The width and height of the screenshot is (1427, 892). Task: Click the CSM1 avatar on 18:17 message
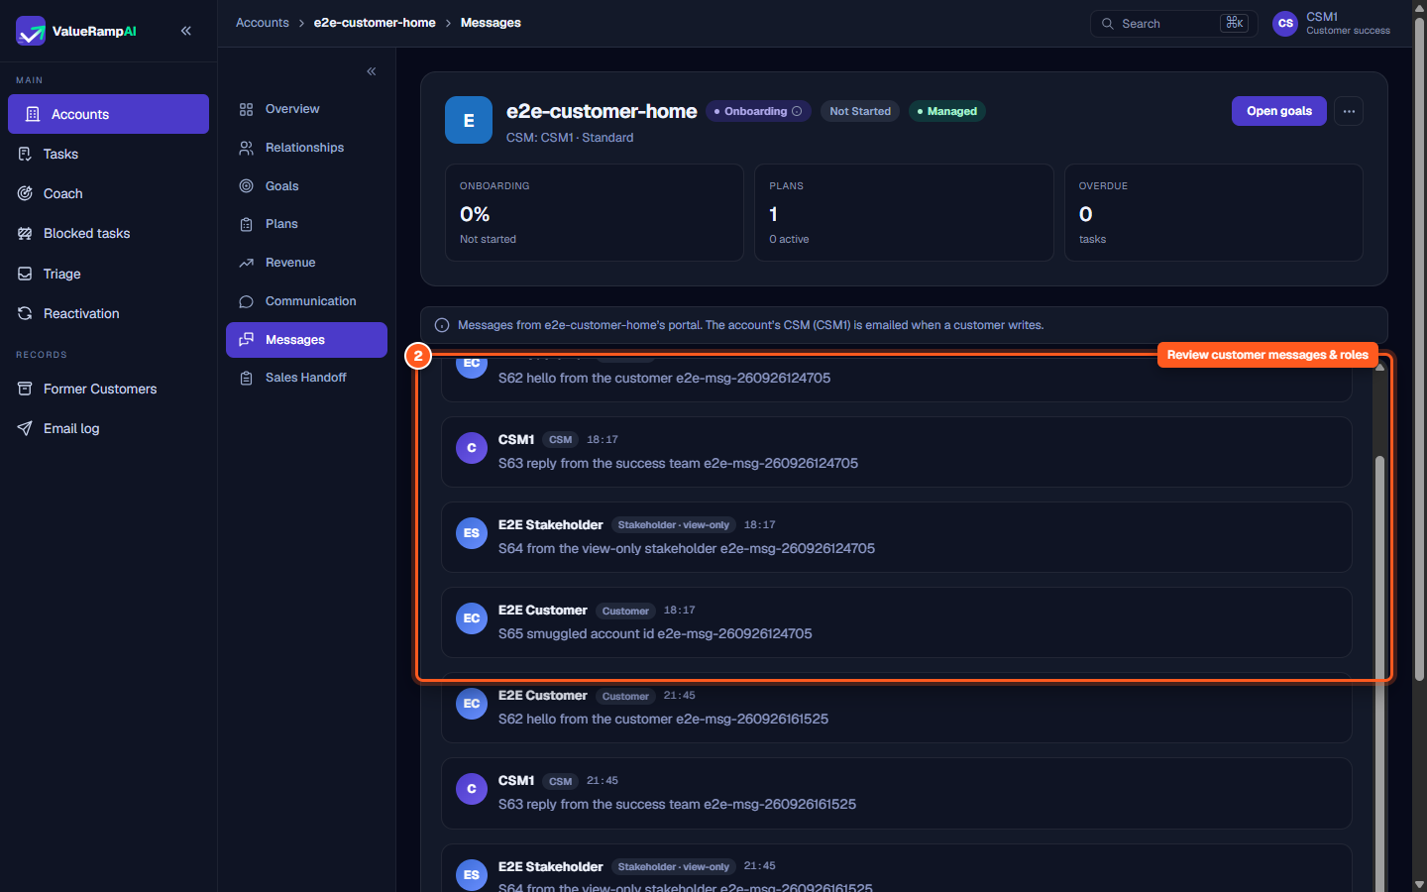(472, 448)
